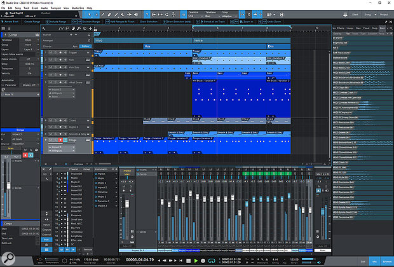Return to zero with transport button
394x267 pixels.
[x=181, y=261]
